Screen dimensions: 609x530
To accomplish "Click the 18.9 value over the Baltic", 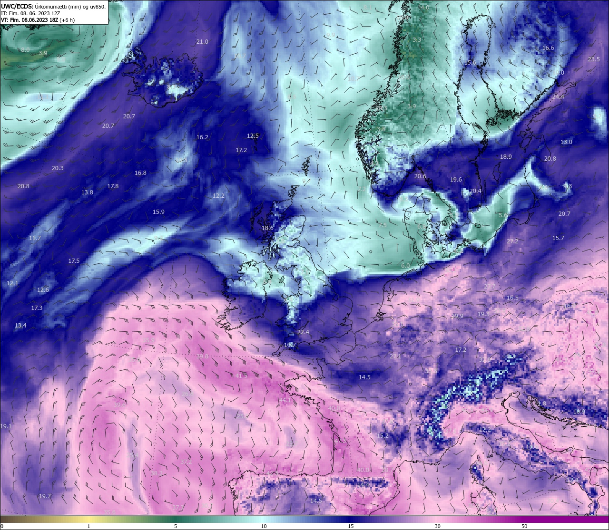I will pos(506,157).
